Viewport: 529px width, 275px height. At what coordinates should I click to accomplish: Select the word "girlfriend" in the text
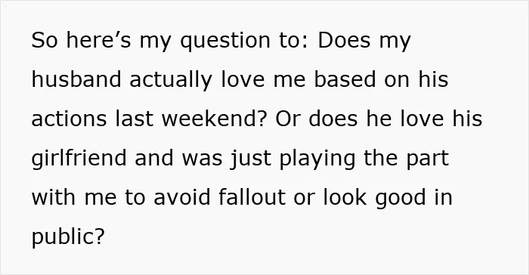(x=79, y=159)
